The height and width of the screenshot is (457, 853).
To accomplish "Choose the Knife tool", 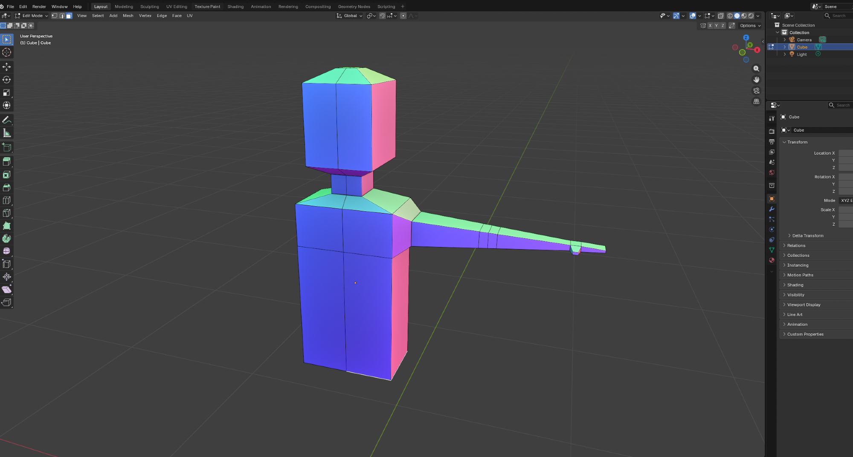I will click(x=7, y=213).
